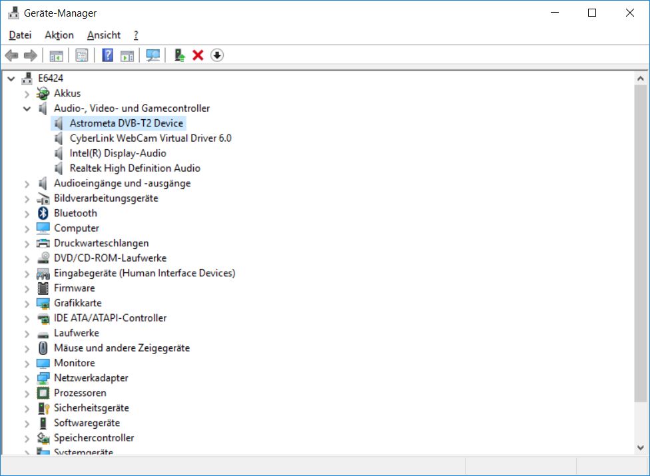Open the Aktion menu
The image size is (650, 476).
pos(59,35)
